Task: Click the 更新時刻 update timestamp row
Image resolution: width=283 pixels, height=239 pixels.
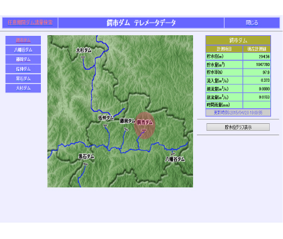Action: (238, 113)
